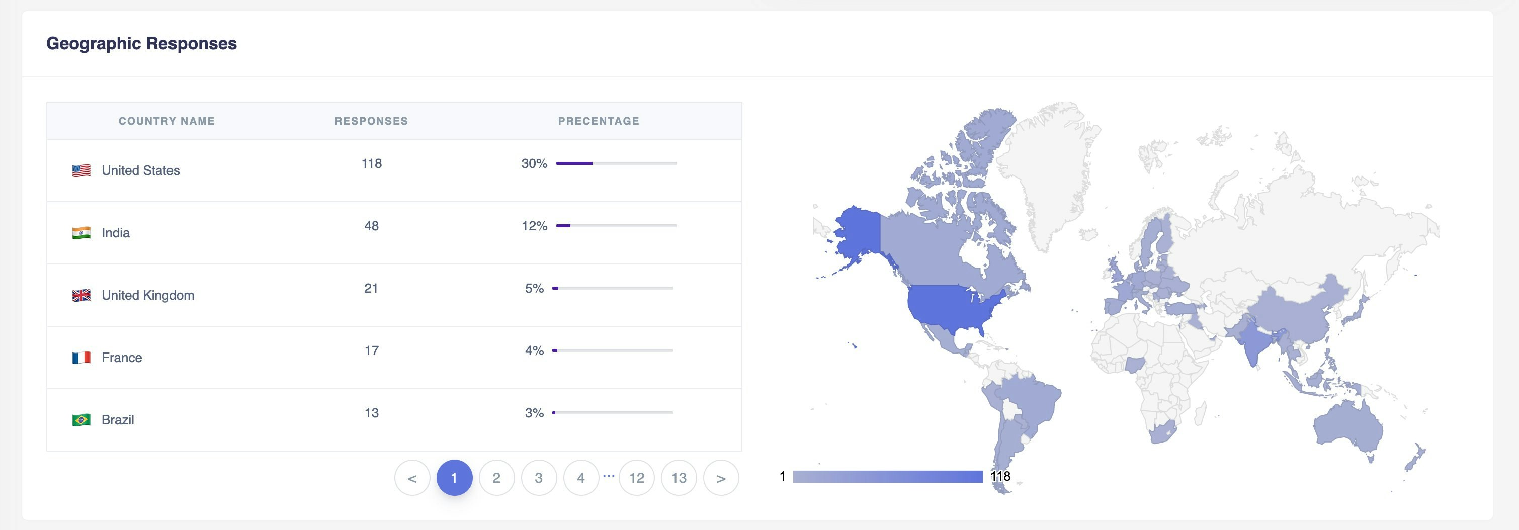Click the 48 responses value
Image resolution: width=1519 pixels, height=530 pixels.
[372, 226]
